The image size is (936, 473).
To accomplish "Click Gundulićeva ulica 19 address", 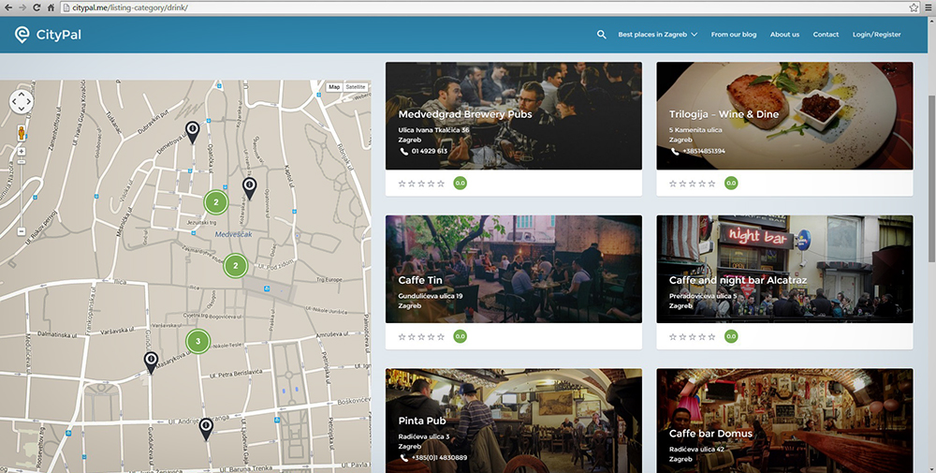I will pos(431,296).
